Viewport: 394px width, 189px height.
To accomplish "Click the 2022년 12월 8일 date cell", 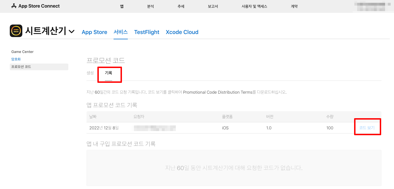I will click(104, 128).
